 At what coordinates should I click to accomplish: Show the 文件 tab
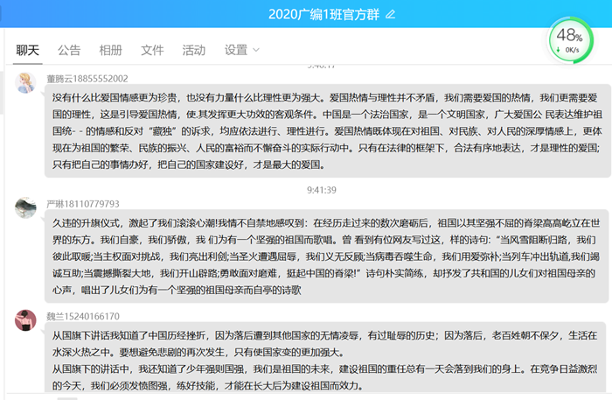click(152, 50)
